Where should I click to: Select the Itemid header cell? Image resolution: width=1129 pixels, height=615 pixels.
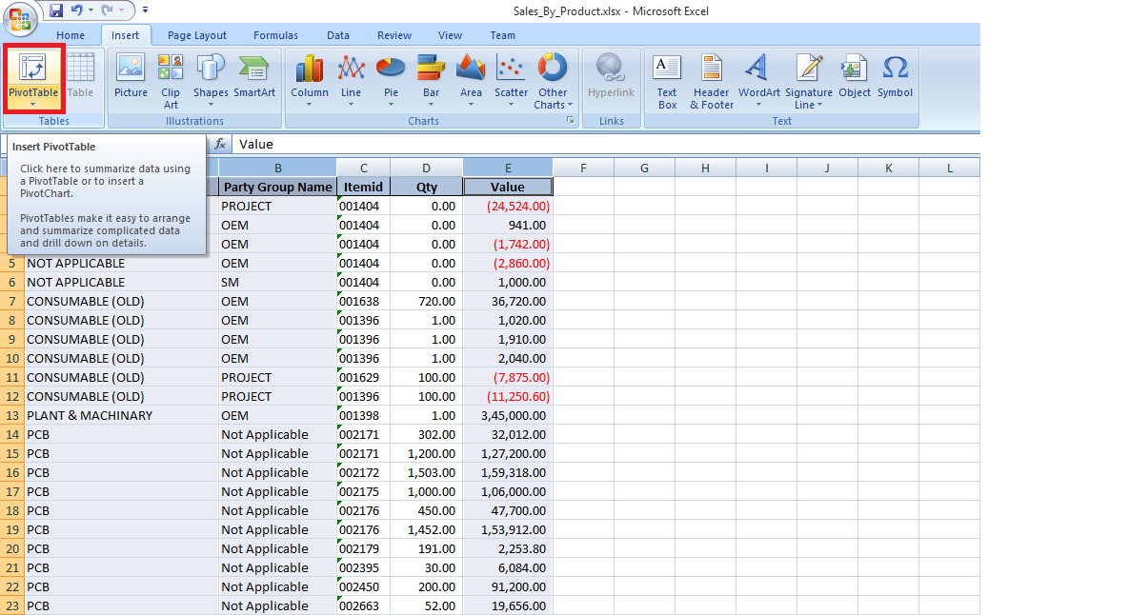click(x=364, y=187)
